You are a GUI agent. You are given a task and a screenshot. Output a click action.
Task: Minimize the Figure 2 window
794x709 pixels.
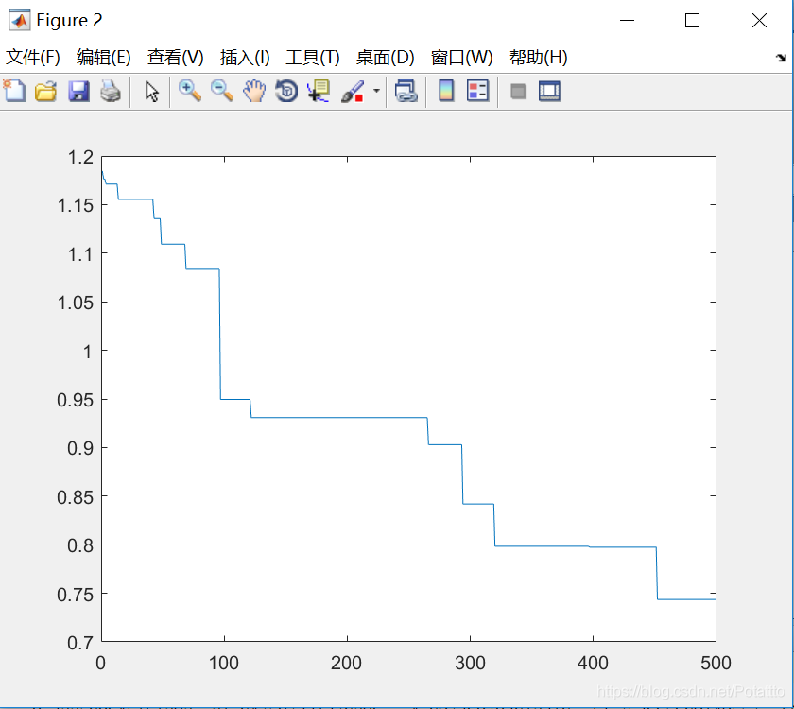pos(627,20)
